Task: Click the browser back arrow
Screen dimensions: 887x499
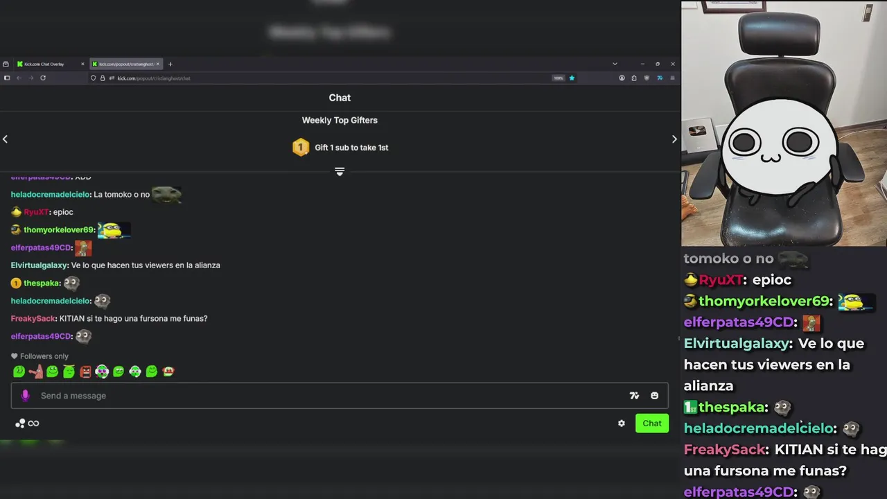Action: tap(19, 78)
